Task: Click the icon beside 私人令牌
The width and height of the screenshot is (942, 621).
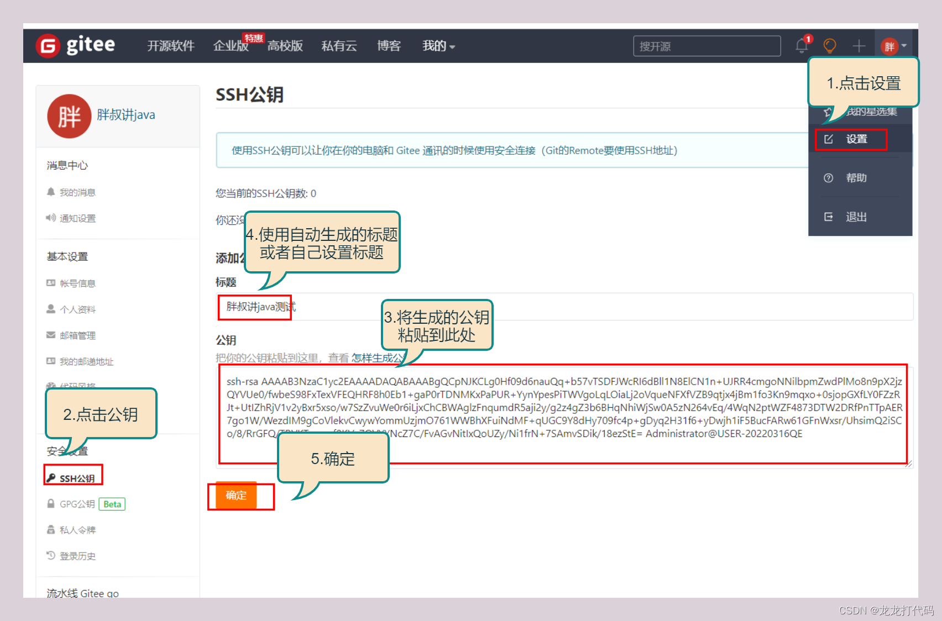Action: [51, 529]
